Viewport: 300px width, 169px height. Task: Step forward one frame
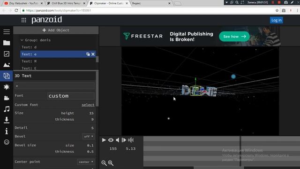pos(124,140)
